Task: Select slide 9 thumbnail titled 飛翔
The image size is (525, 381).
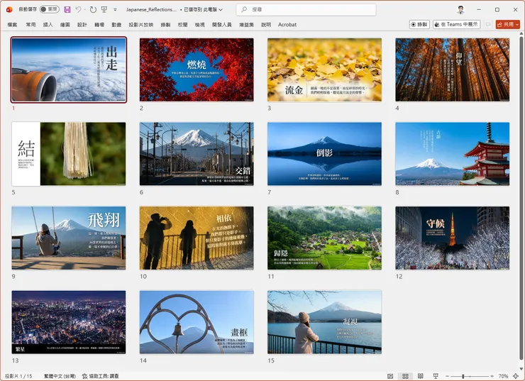Action: point(69,238)
